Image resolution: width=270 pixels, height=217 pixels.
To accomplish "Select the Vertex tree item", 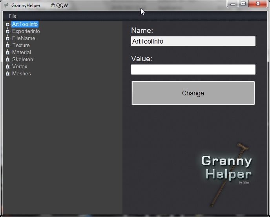I will (x=20, y=66).
